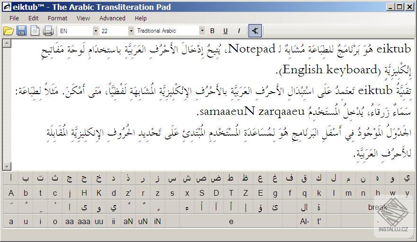The height and width of the screenshot is (242, 417).
Task: Toggle the Arabic transliteration mode button
Action: pos(255,31)
